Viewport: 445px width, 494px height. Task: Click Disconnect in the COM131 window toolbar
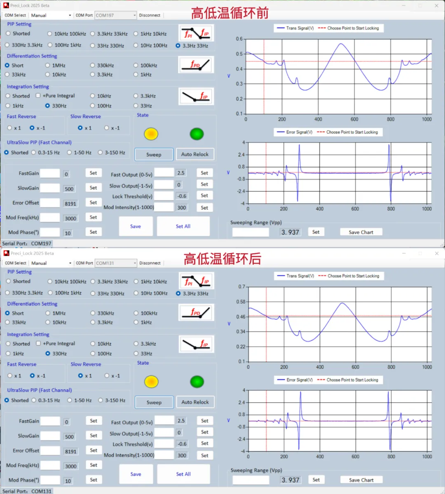point(150,263)
